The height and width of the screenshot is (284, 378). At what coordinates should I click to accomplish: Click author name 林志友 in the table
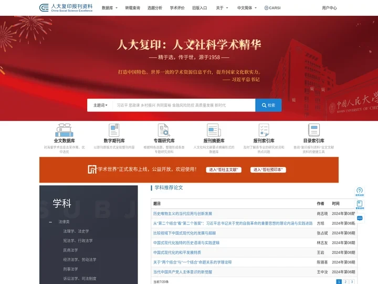coord(322,242)
